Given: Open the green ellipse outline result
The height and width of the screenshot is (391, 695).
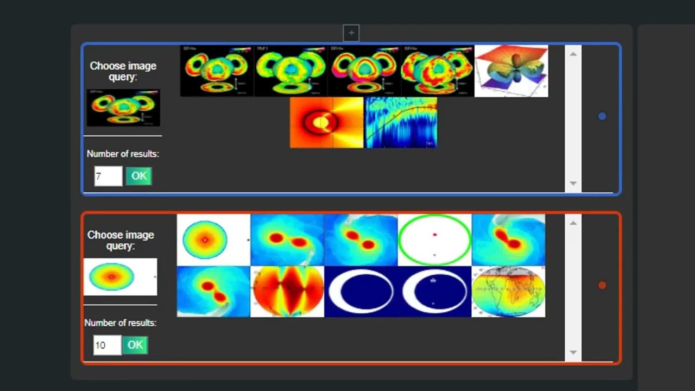Looking at the screenshot, I should click(434, 240).
